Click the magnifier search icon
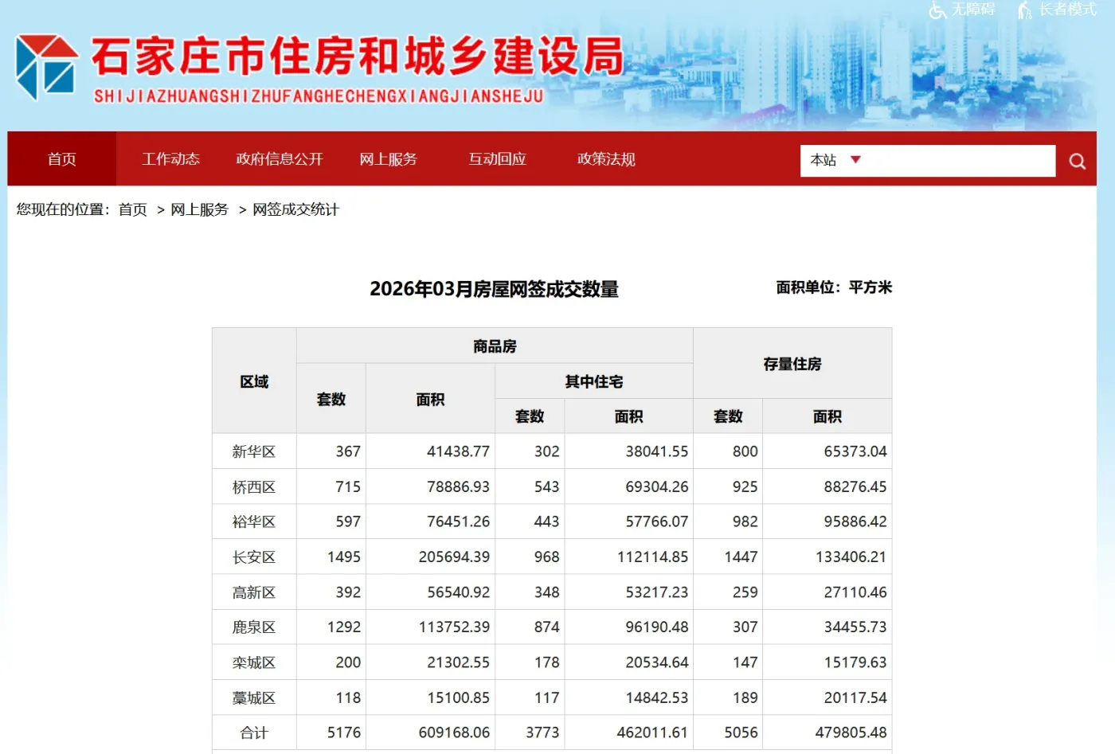Viewport: 1115px width, 754px height. click(x=1077, y=162)
